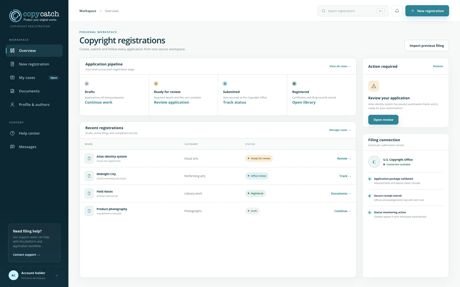Click the teal New registration button
Image resolution: width=460 pixels, height=287 pixels.
point(427,11)
